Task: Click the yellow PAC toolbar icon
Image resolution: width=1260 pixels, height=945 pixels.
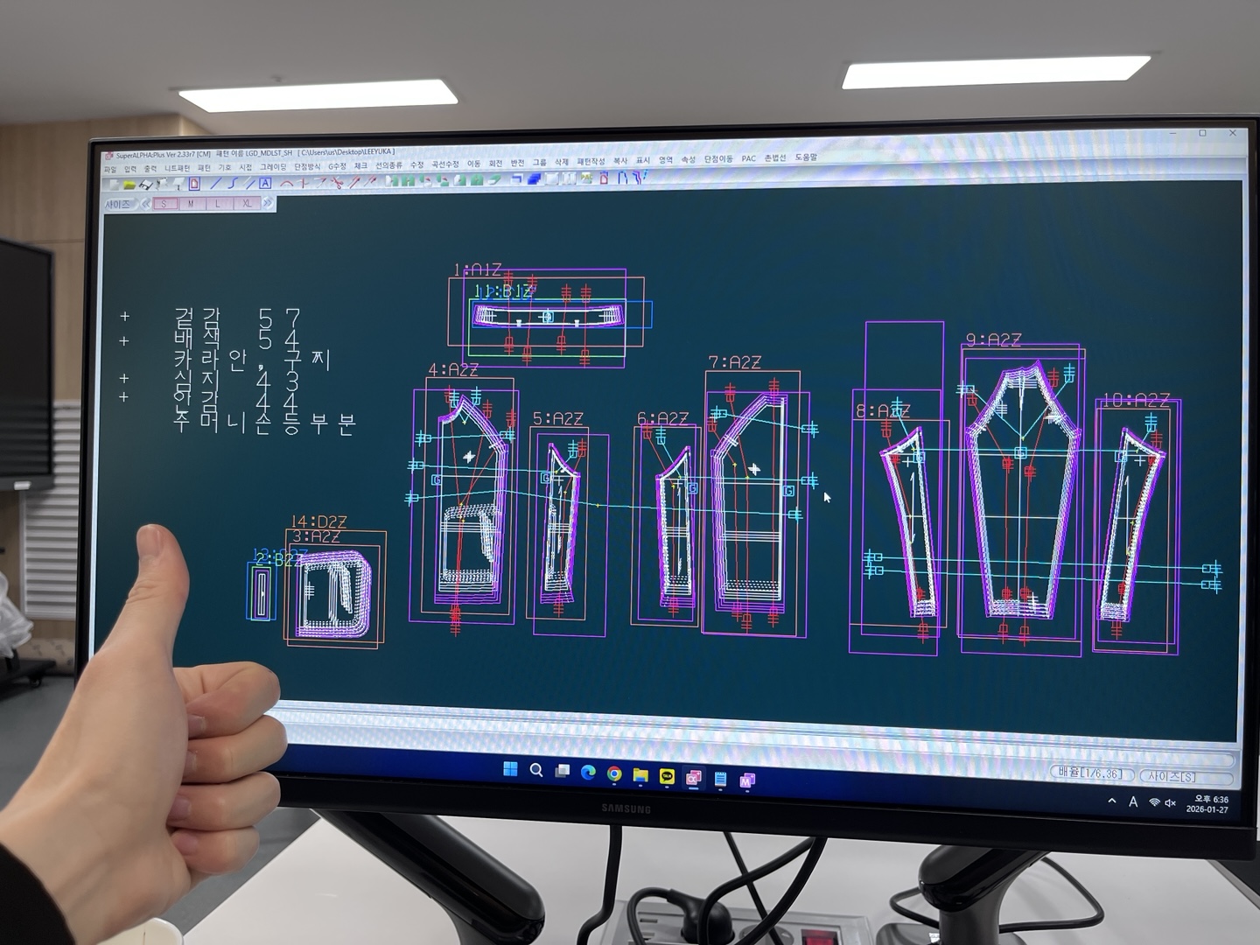Action: (585, 179)
